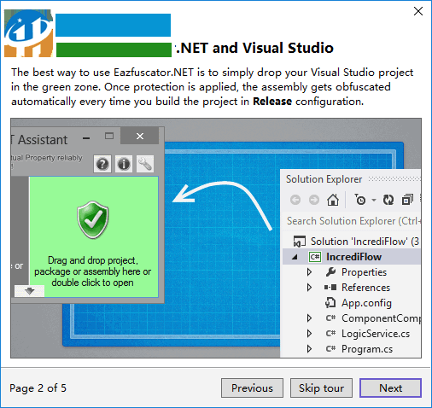Click the Solution Explorer panel title

[x=324, y=179]
